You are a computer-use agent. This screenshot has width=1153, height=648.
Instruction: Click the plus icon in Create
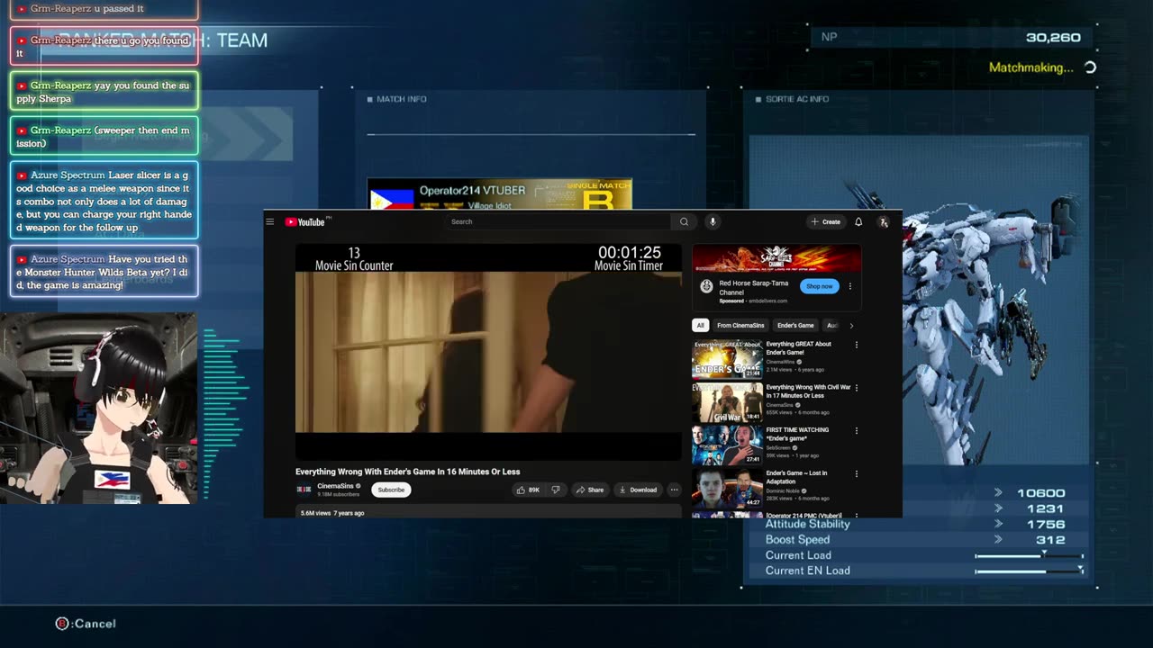(x=814, y=221)
